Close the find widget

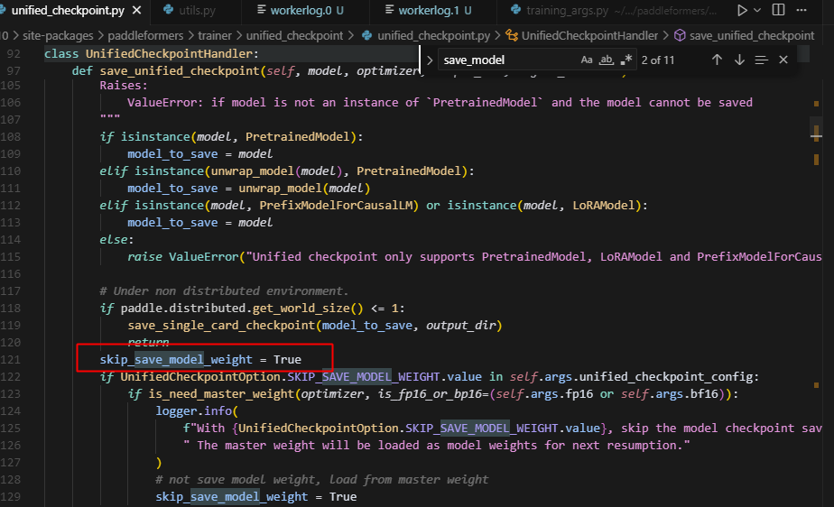pyautogui.click(x=783, y=60)
